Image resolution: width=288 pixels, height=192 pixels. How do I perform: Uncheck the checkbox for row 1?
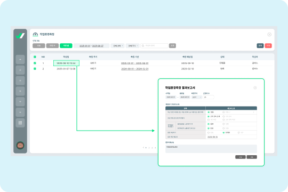tap(35, 63)
